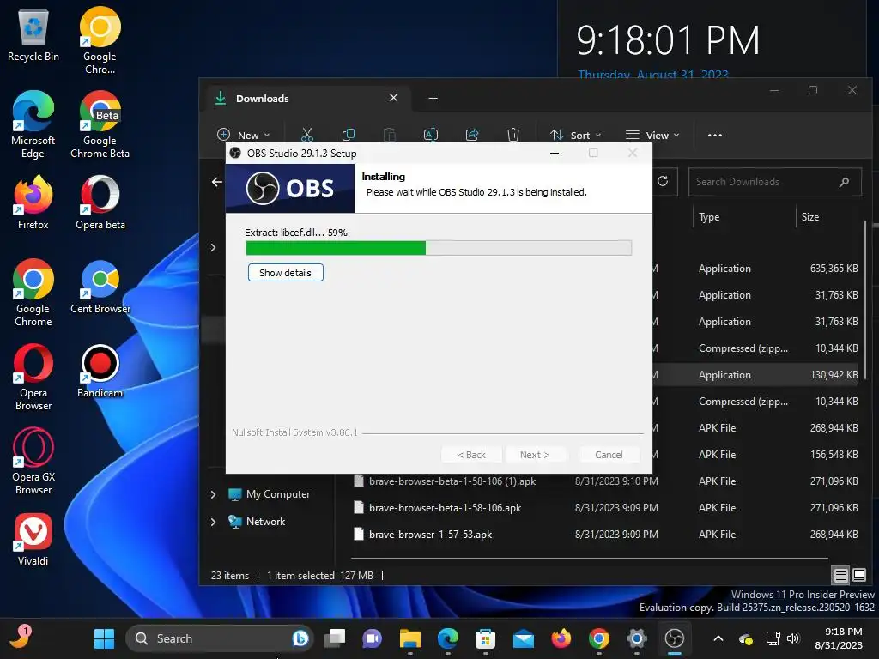Switch to large icons view in status bar
879x659 pixels.
(x=858, y=575)
